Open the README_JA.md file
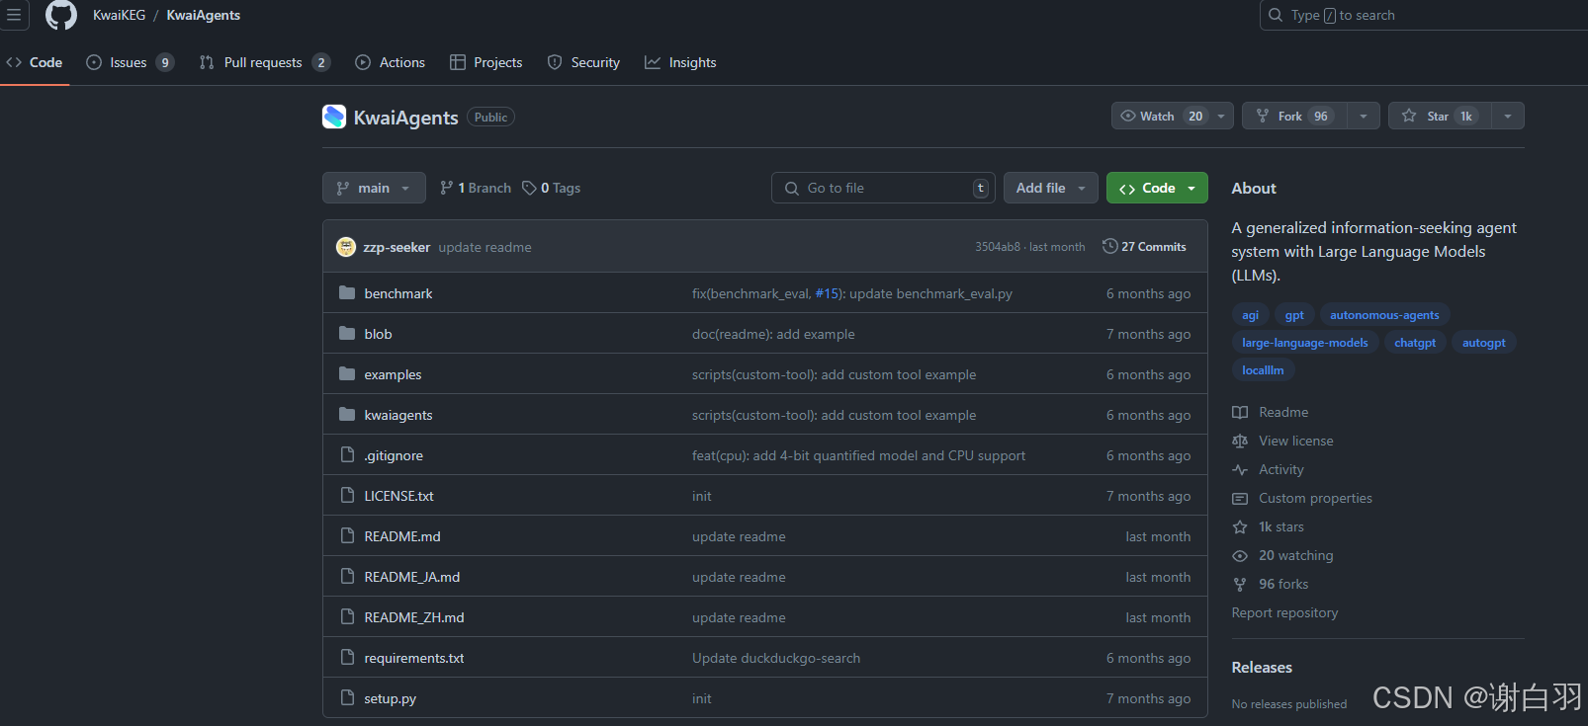This screenshot has height=726, width=1588. (412, 577)
